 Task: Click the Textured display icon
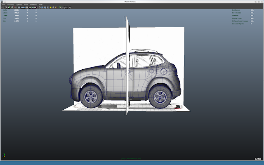(48, 7)
